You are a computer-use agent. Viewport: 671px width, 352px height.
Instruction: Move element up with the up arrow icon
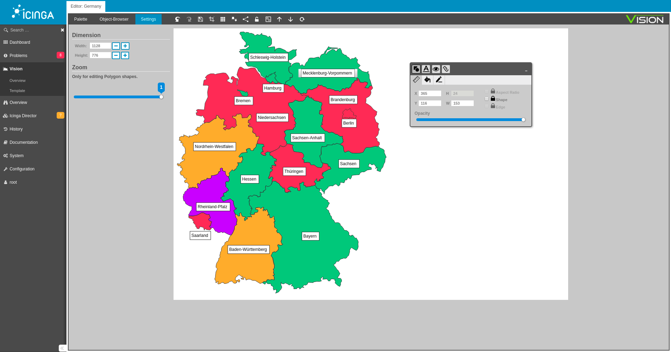click(x=279, y=19)
